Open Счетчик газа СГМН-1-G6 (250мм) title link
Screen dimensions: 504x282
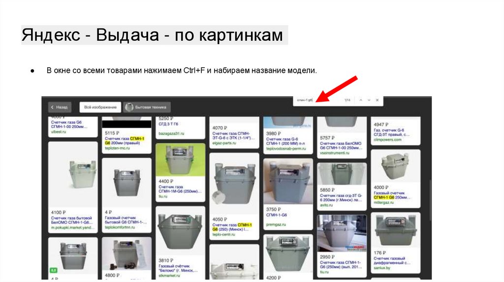coord(341,265)
